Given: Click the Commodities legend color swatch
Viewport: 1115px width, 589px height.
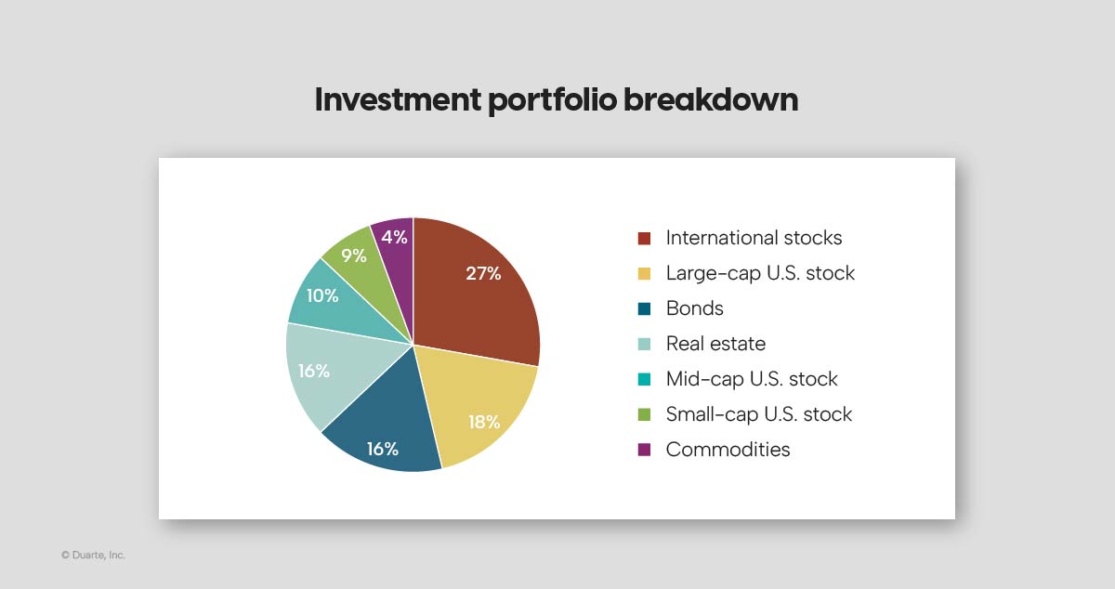Looking at the screenshot, I should pos(644,451).
